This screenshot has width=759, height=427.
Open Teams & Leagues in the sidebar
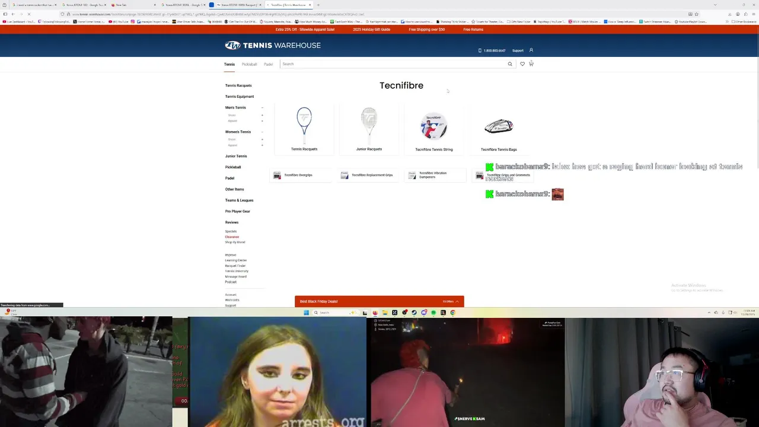(239, 200)
